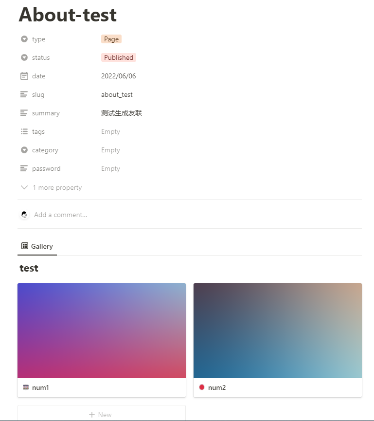Viewport: 374px width, 421px height.
Task: Click the password property text icon
Action: point(24,168)
